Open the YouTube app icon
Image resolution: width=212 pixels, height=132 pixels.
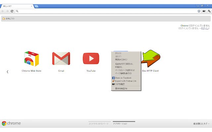tap(91, 58)
